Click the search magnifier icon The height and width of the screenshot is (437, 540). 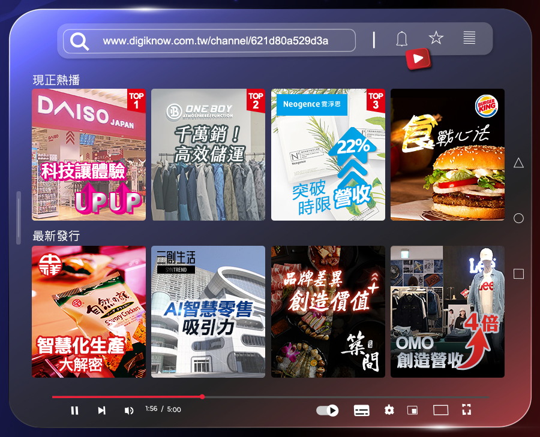point(80,41)
